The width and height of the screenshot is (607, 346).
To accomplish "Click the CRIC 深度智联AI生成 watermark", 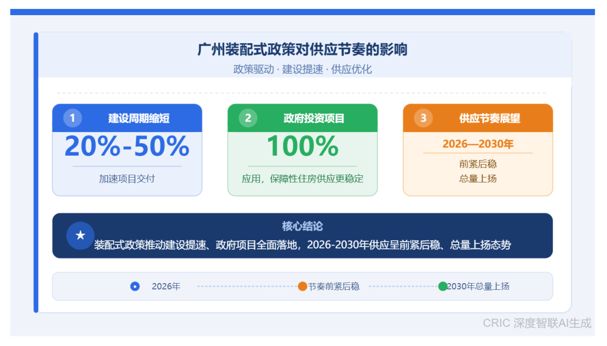I will coord(537,323).
